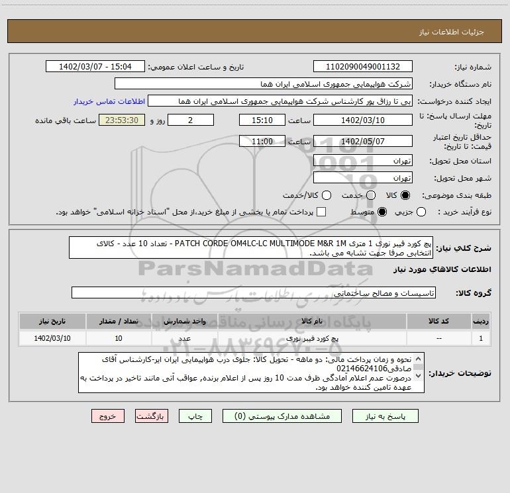
Task: Click the remaining time 23:53:30 field
Action: [122, 120]
